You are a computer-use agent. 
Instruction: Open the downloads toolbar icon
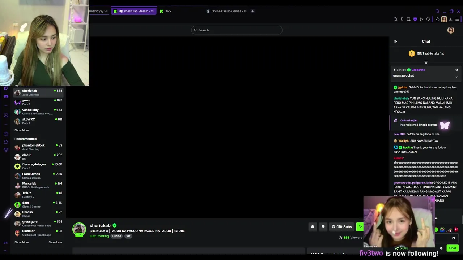click(x=451, y=19)
